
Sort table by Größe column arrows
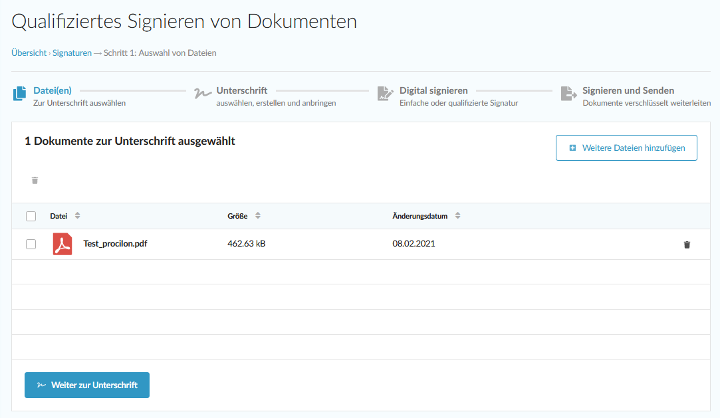pyautogui.click(x=258, y=216)
